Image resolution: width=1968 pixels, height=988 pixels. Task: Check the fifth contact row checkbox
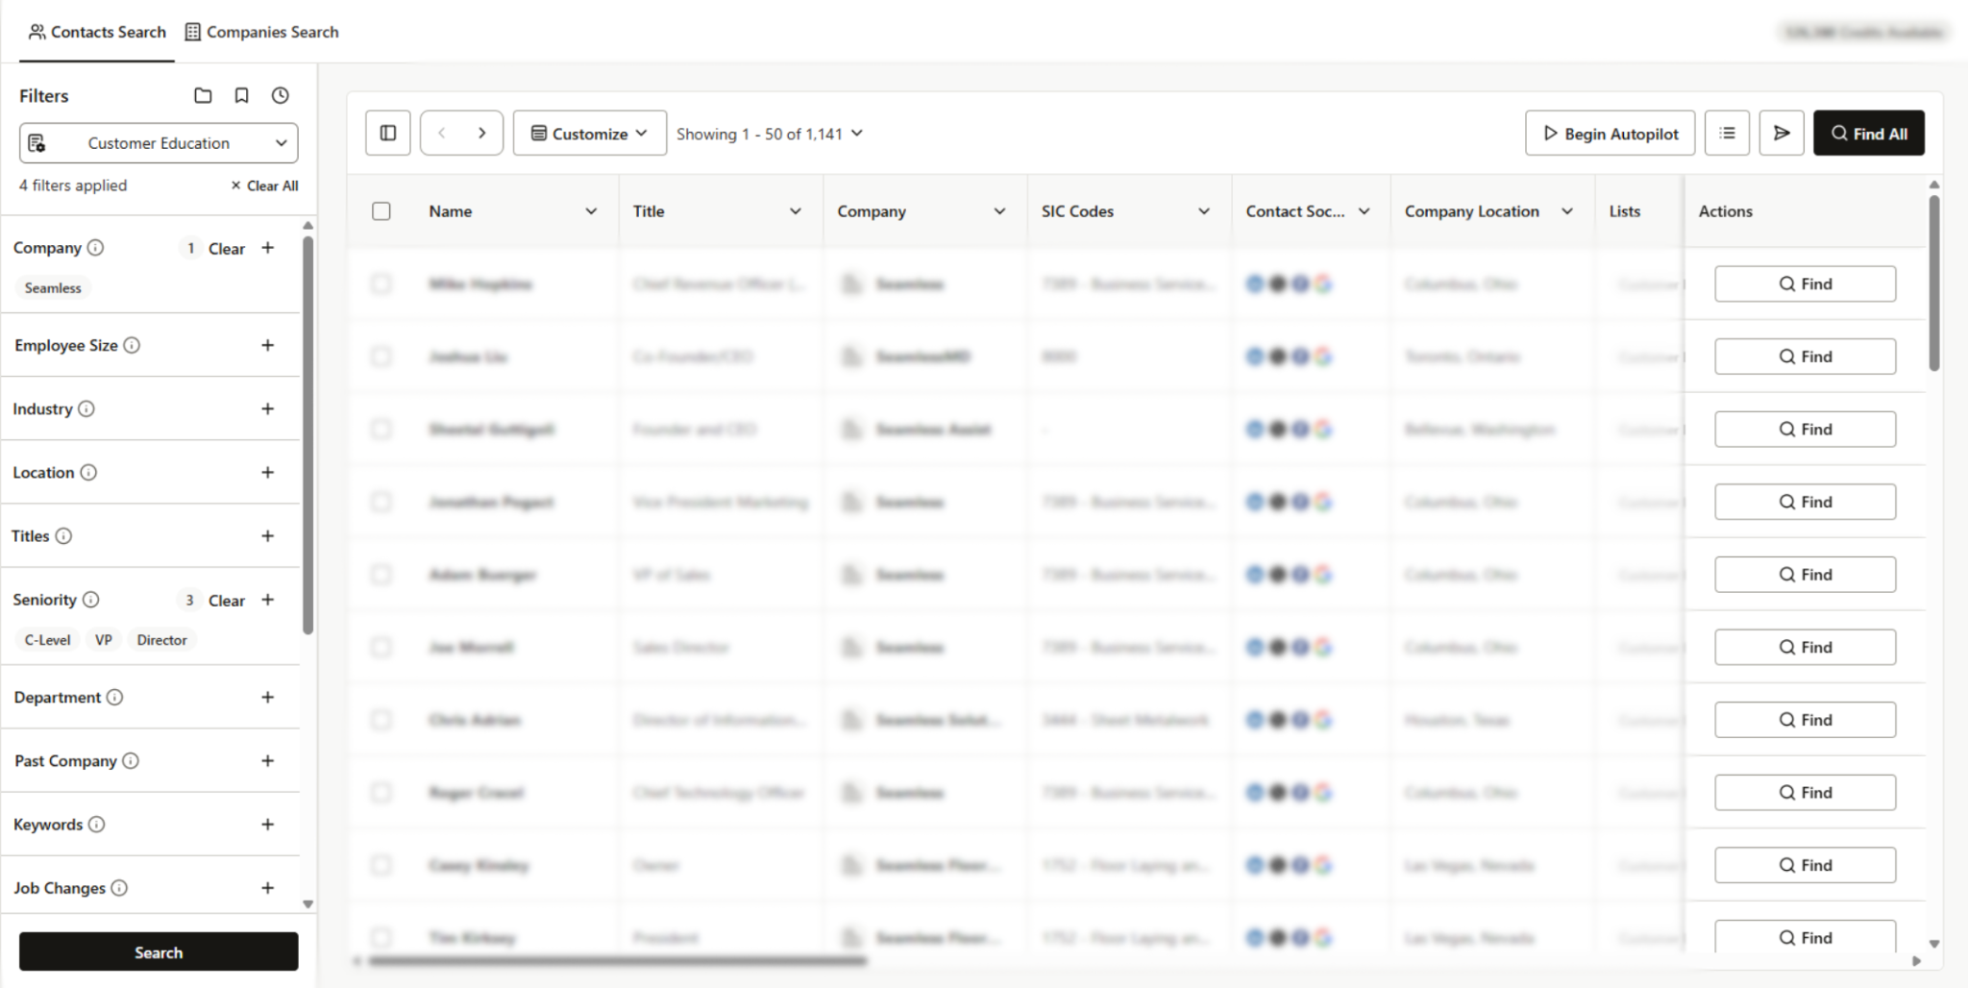(381, 574)
